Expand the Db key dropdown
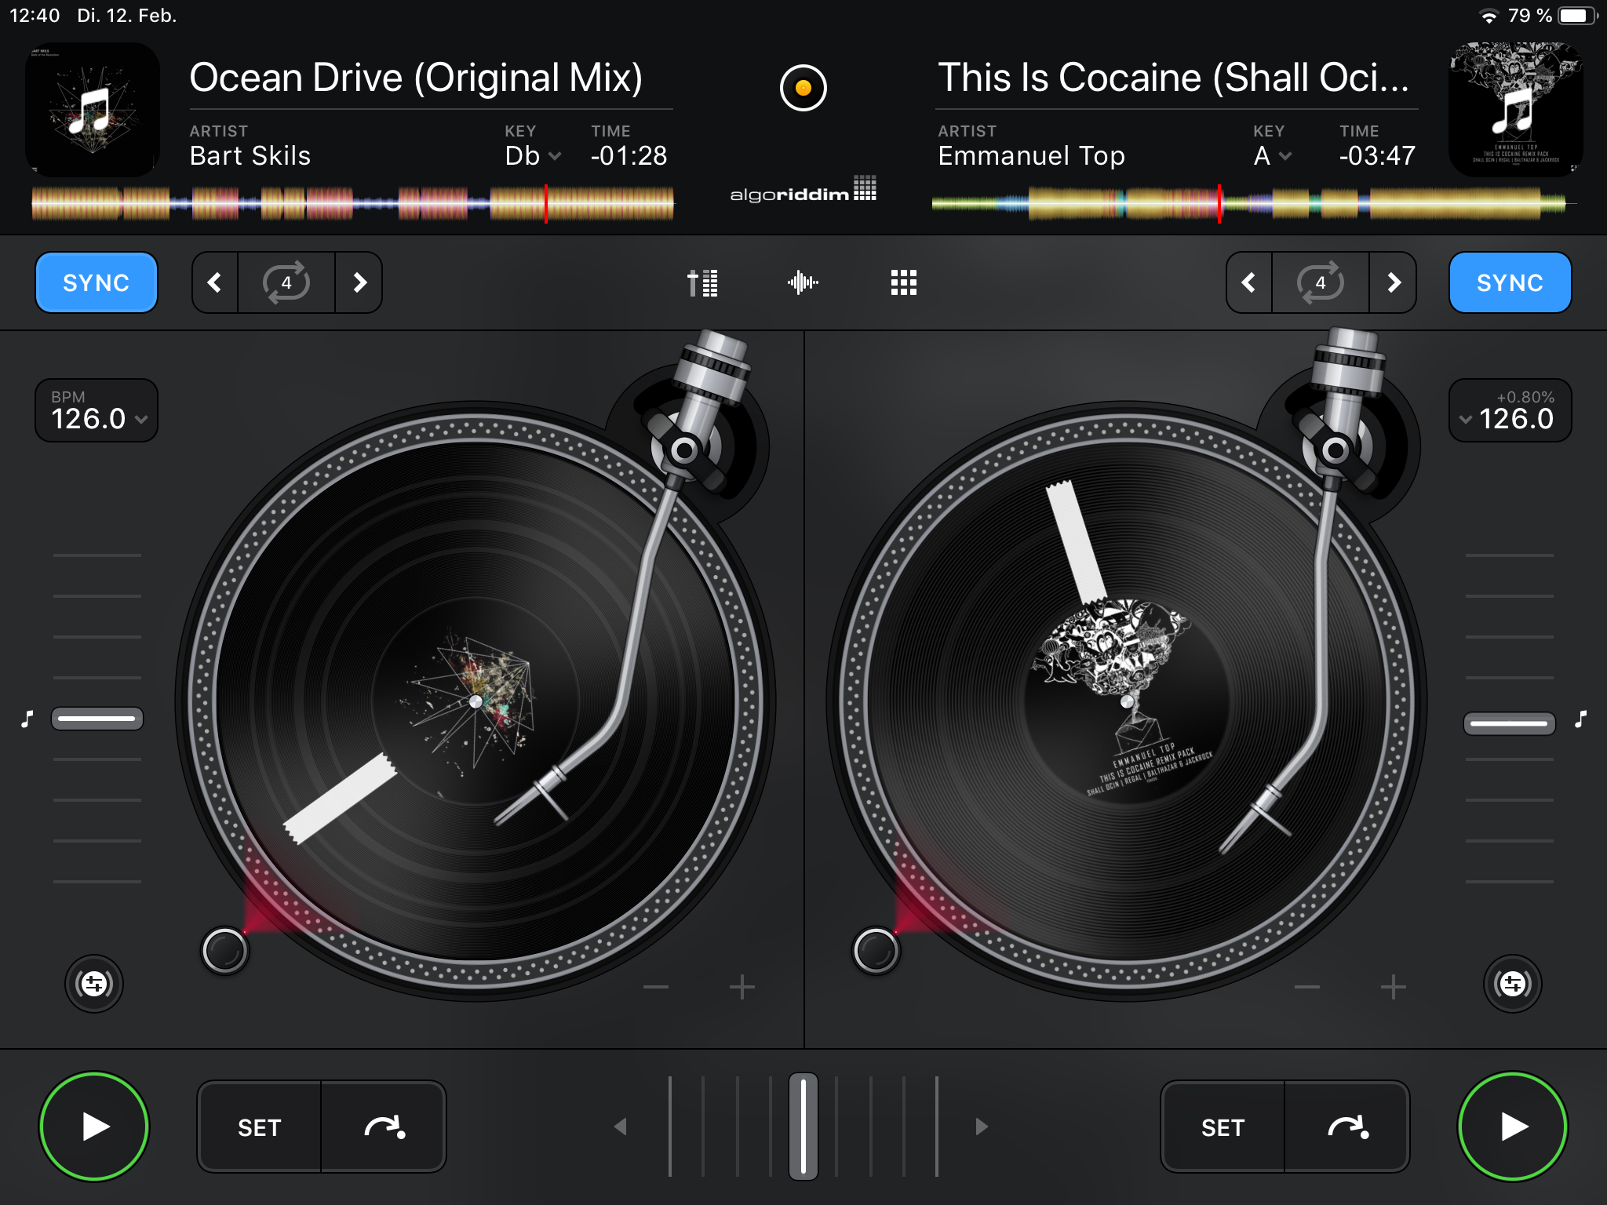The height and width of the screenshot is (1205, 1607). pyautogui.click(x=534, y=156)
